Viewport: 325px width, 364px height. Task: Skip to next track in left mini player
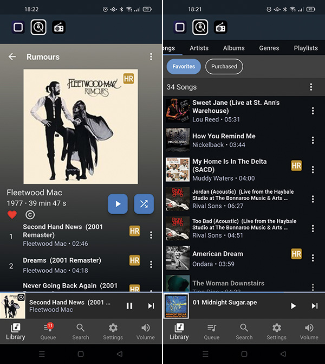[151, 306]
